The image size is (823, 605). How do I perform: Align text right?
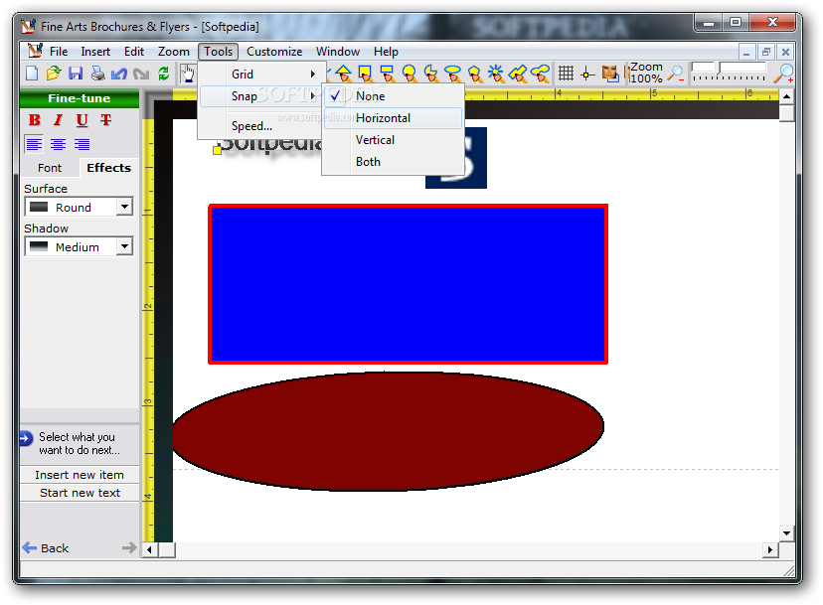click(x=82, y=144)
